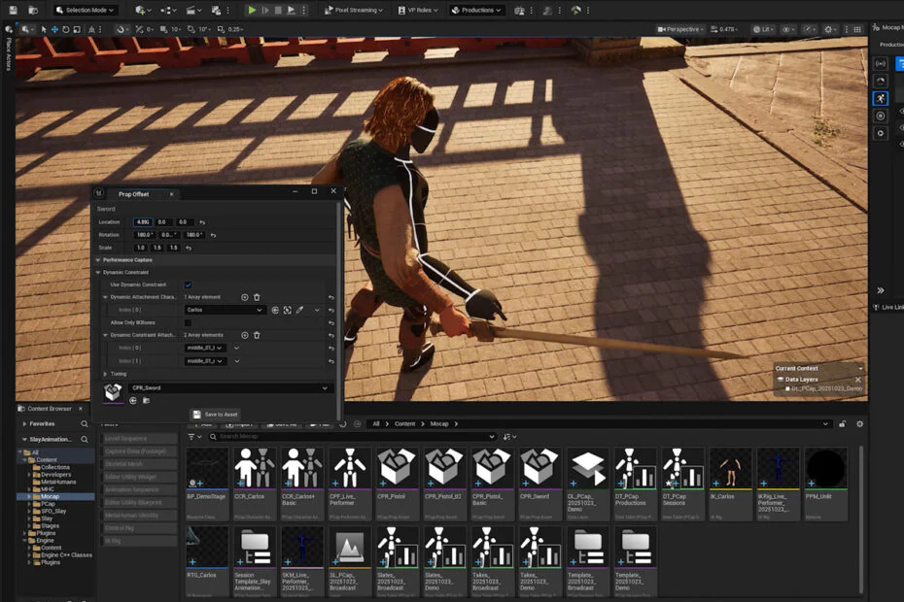Open the Lit view mode menu
This screenshot has width=904, height=602.
click(763, 29)
